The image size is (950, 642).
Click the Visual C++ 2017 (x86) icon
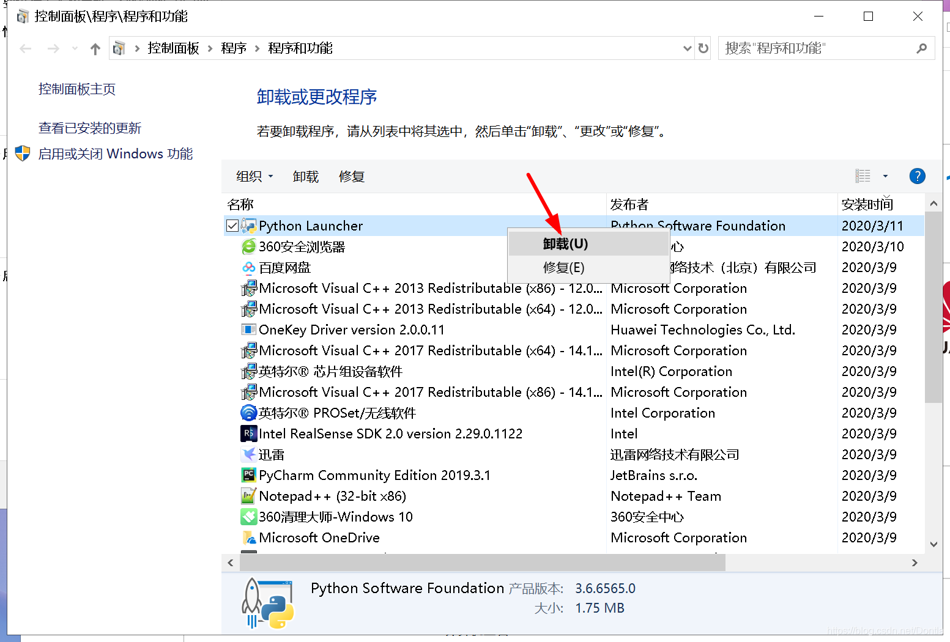[248, 392]
